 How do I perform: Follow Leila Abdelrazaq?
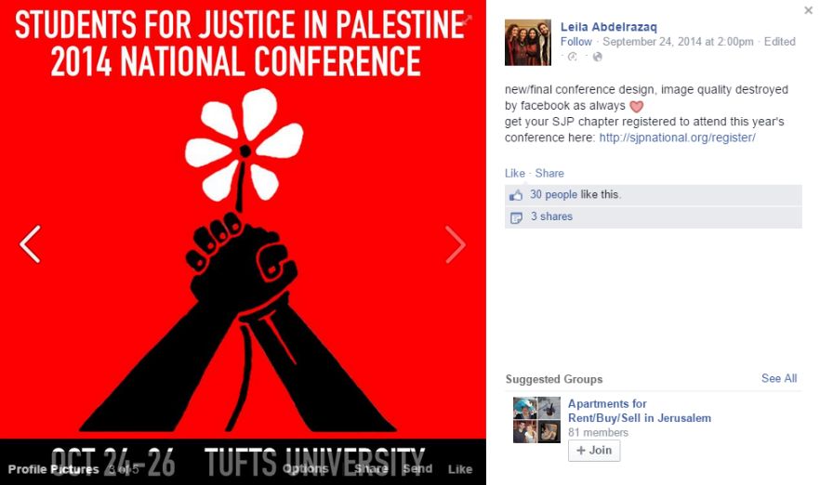[576, 42]
